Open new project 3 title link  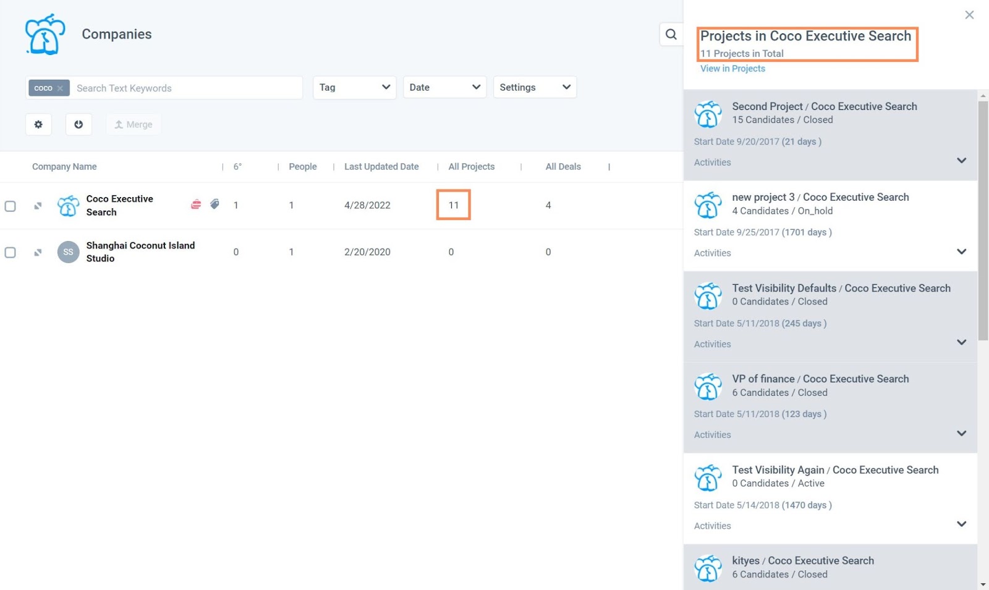coord(820,197)
